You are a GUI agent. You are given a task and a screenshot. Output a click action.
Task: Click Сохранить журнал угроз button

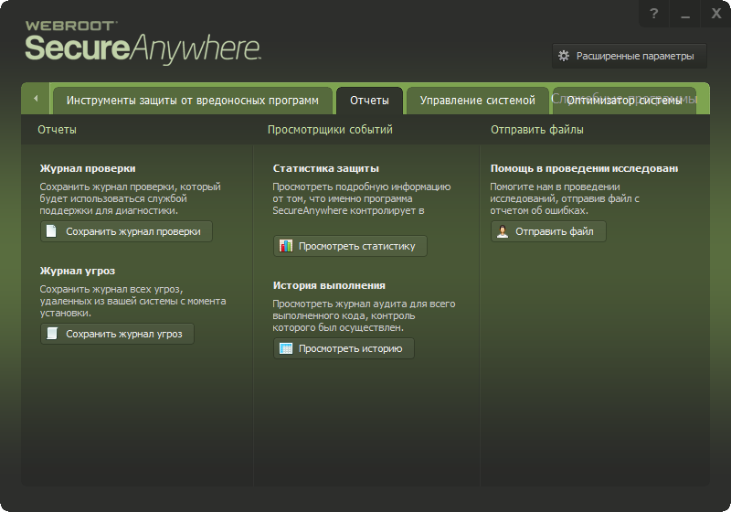click(117, 334)
